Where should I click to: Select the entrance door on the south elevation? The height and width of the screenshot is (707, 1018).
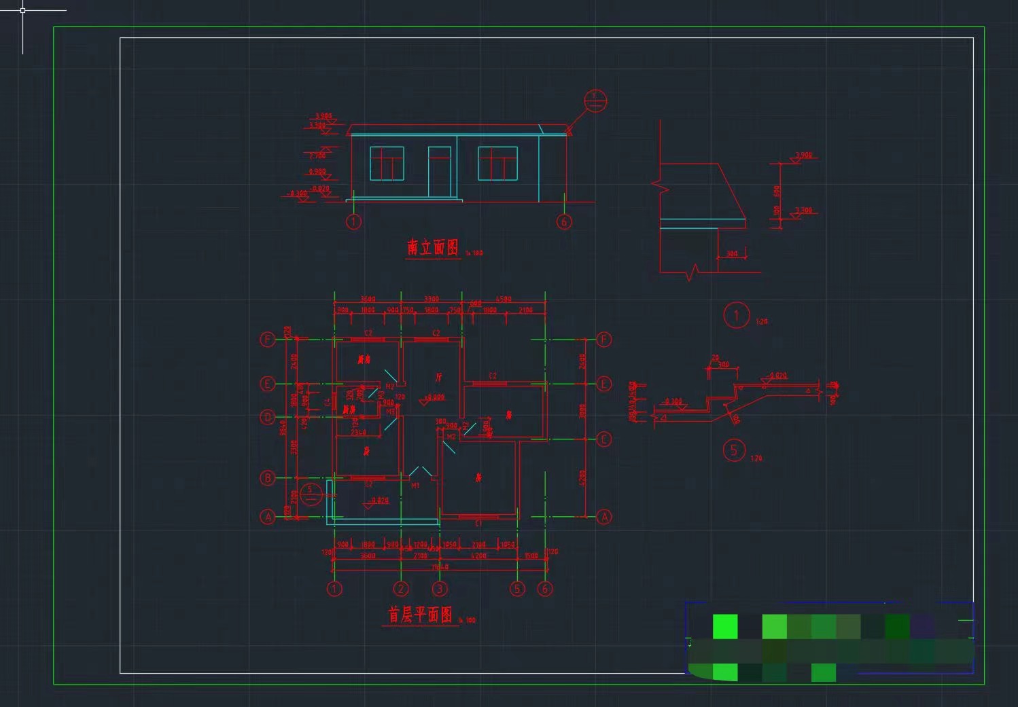[440, 172]
